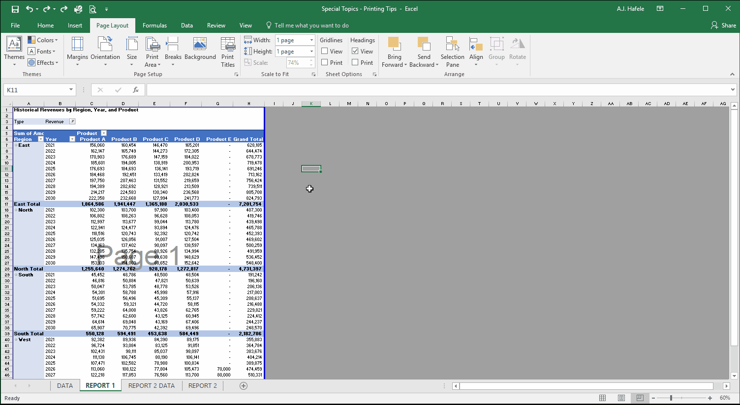Change the page Orientation

coord(105,52)
